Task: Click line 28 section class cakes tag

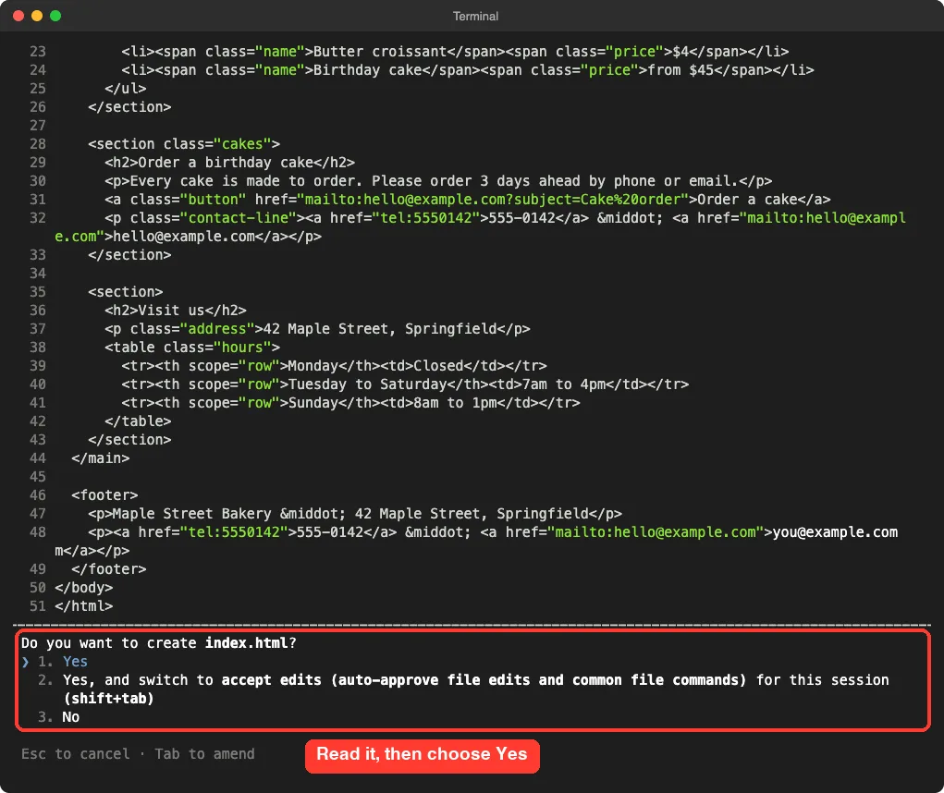Action: 184,144
